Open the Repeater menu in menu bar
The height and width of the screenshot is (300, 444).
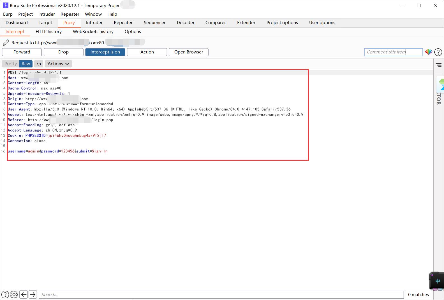(x=70, y=14)
